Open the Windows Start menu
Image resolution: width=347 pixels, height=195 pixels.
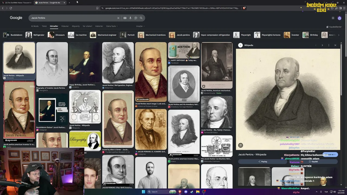click(143, 192)
